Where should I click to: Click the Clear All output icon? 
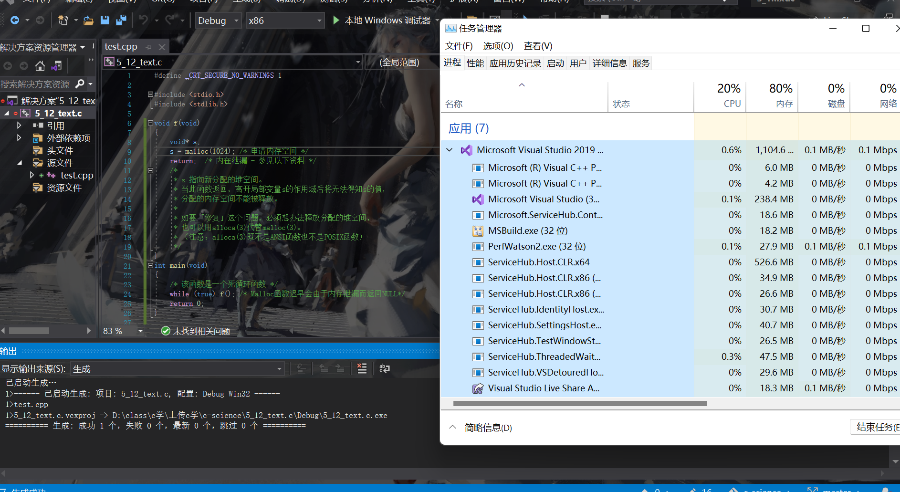[362, 368]
